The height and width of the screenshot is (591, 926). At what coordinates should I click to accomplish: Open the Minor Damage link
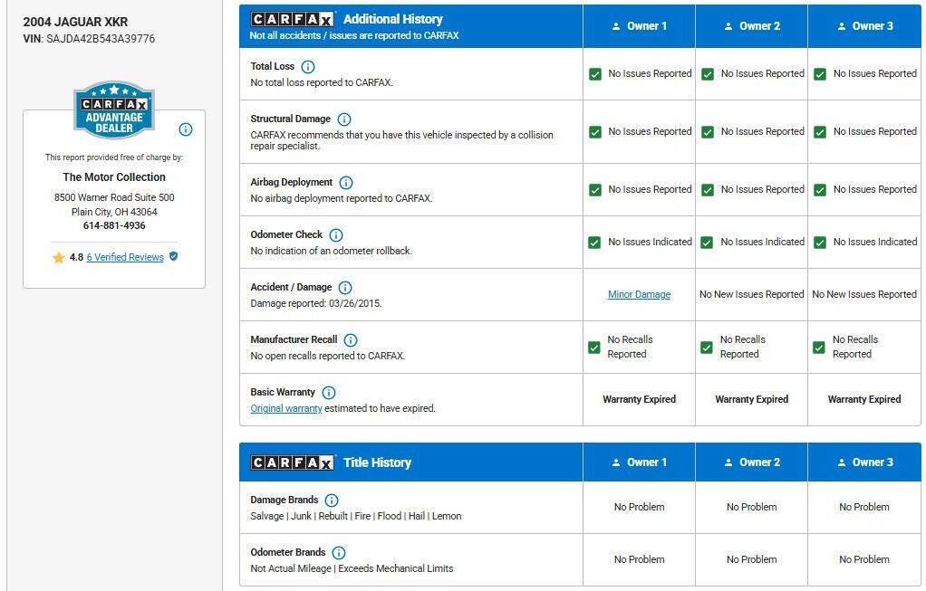(x=639, y=294)
